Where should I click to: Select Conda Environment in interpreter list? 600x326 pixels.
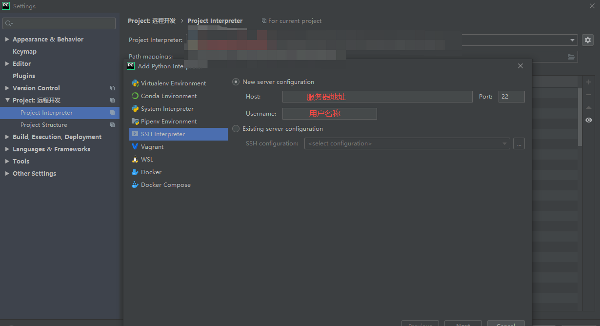click(x=179, y=96)
